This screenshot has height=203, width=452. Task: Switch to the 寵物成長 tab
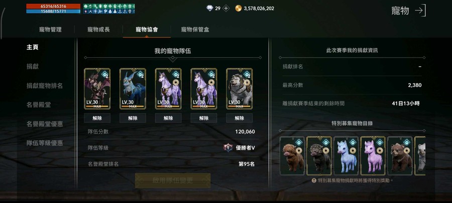[98, 30]
